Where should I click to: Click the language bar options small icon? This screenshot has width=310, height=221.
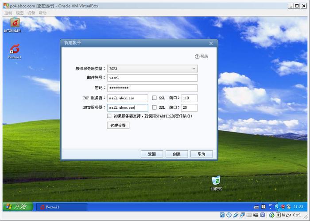(270, 208)
